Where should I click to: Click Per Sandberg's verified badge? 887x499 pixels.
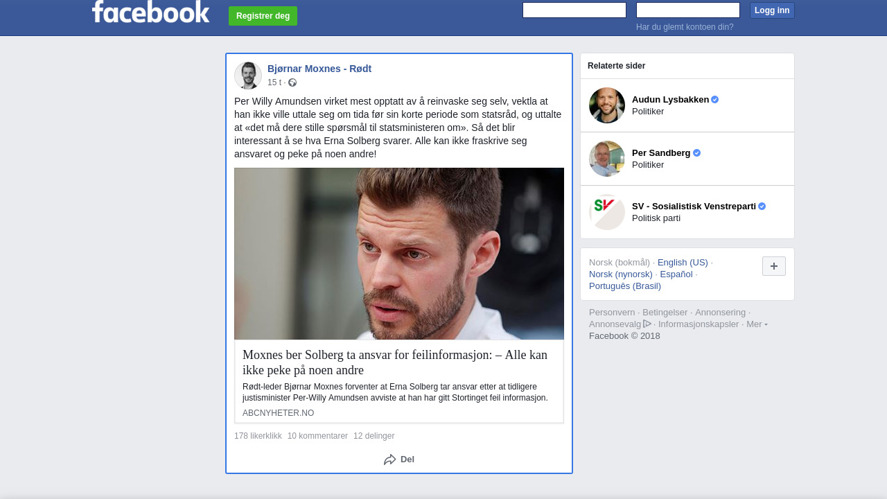point(697,153)
